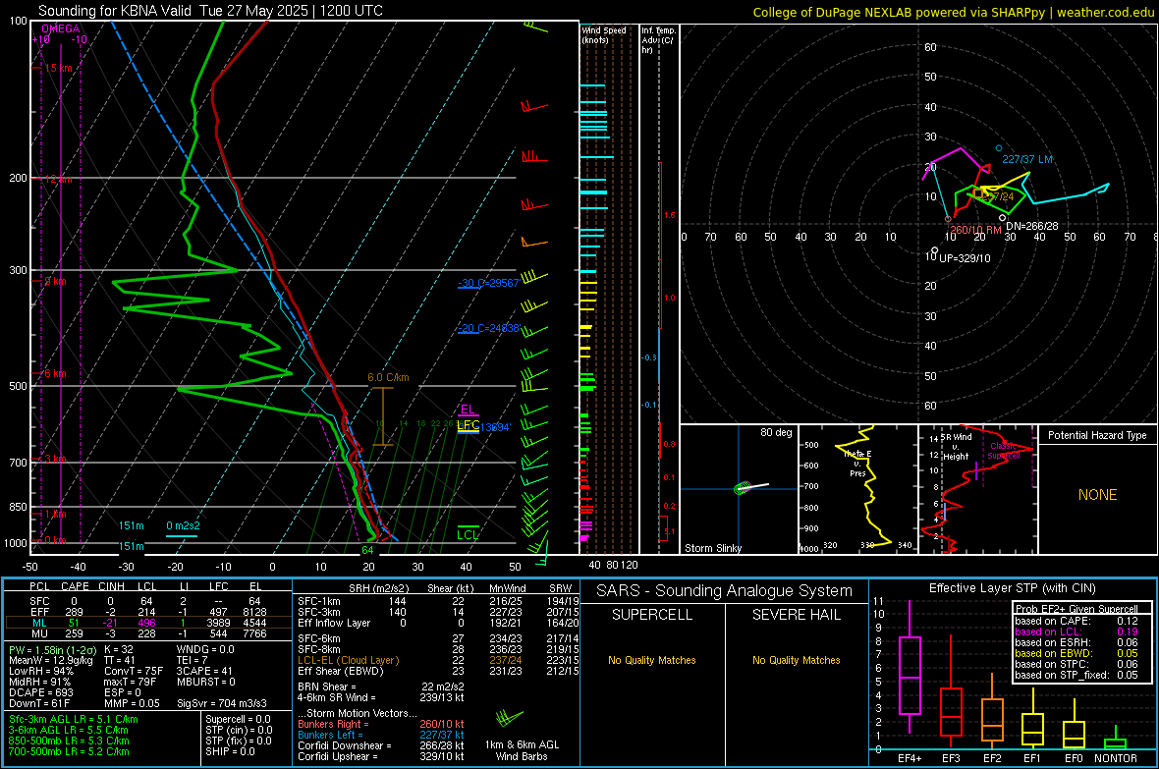Select the 80 deg slinky tilt value
Viewport: 1159px width, 769px height.
776,432
